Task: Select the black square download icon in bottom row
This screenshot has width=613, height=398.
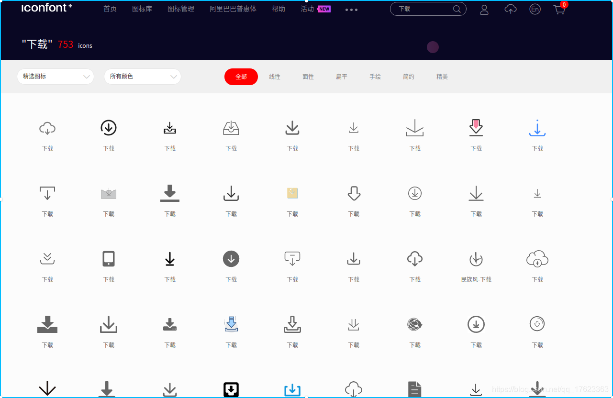Action: click(x=231, y=389)
